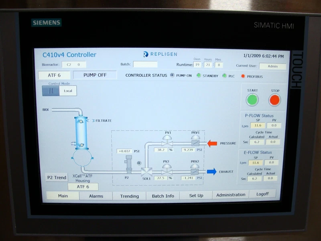Click the STANDBY status indicator
Image resolution: width=321 pixels, height=241 pixels.
tap(199, 75)
